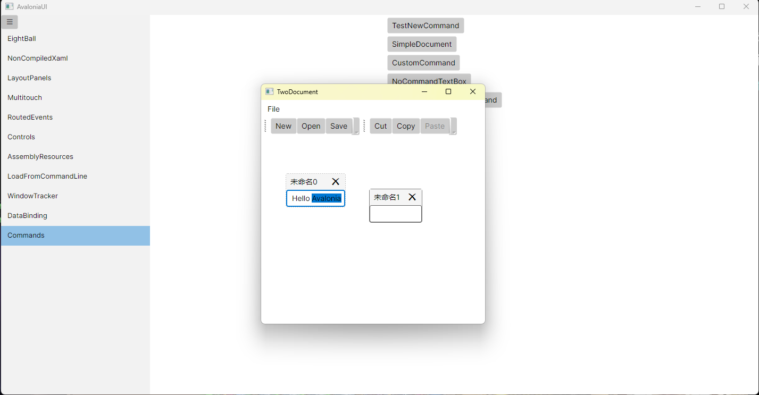The height and width of the screenshot is (395, 759).
Task: Click the Hello Avalonia text box
Action: point(316,198)
